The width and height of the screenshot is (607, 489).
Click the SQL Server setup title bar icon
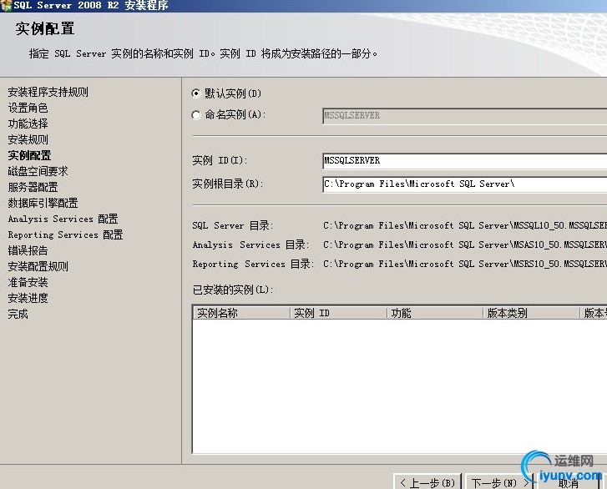[6, 5]
